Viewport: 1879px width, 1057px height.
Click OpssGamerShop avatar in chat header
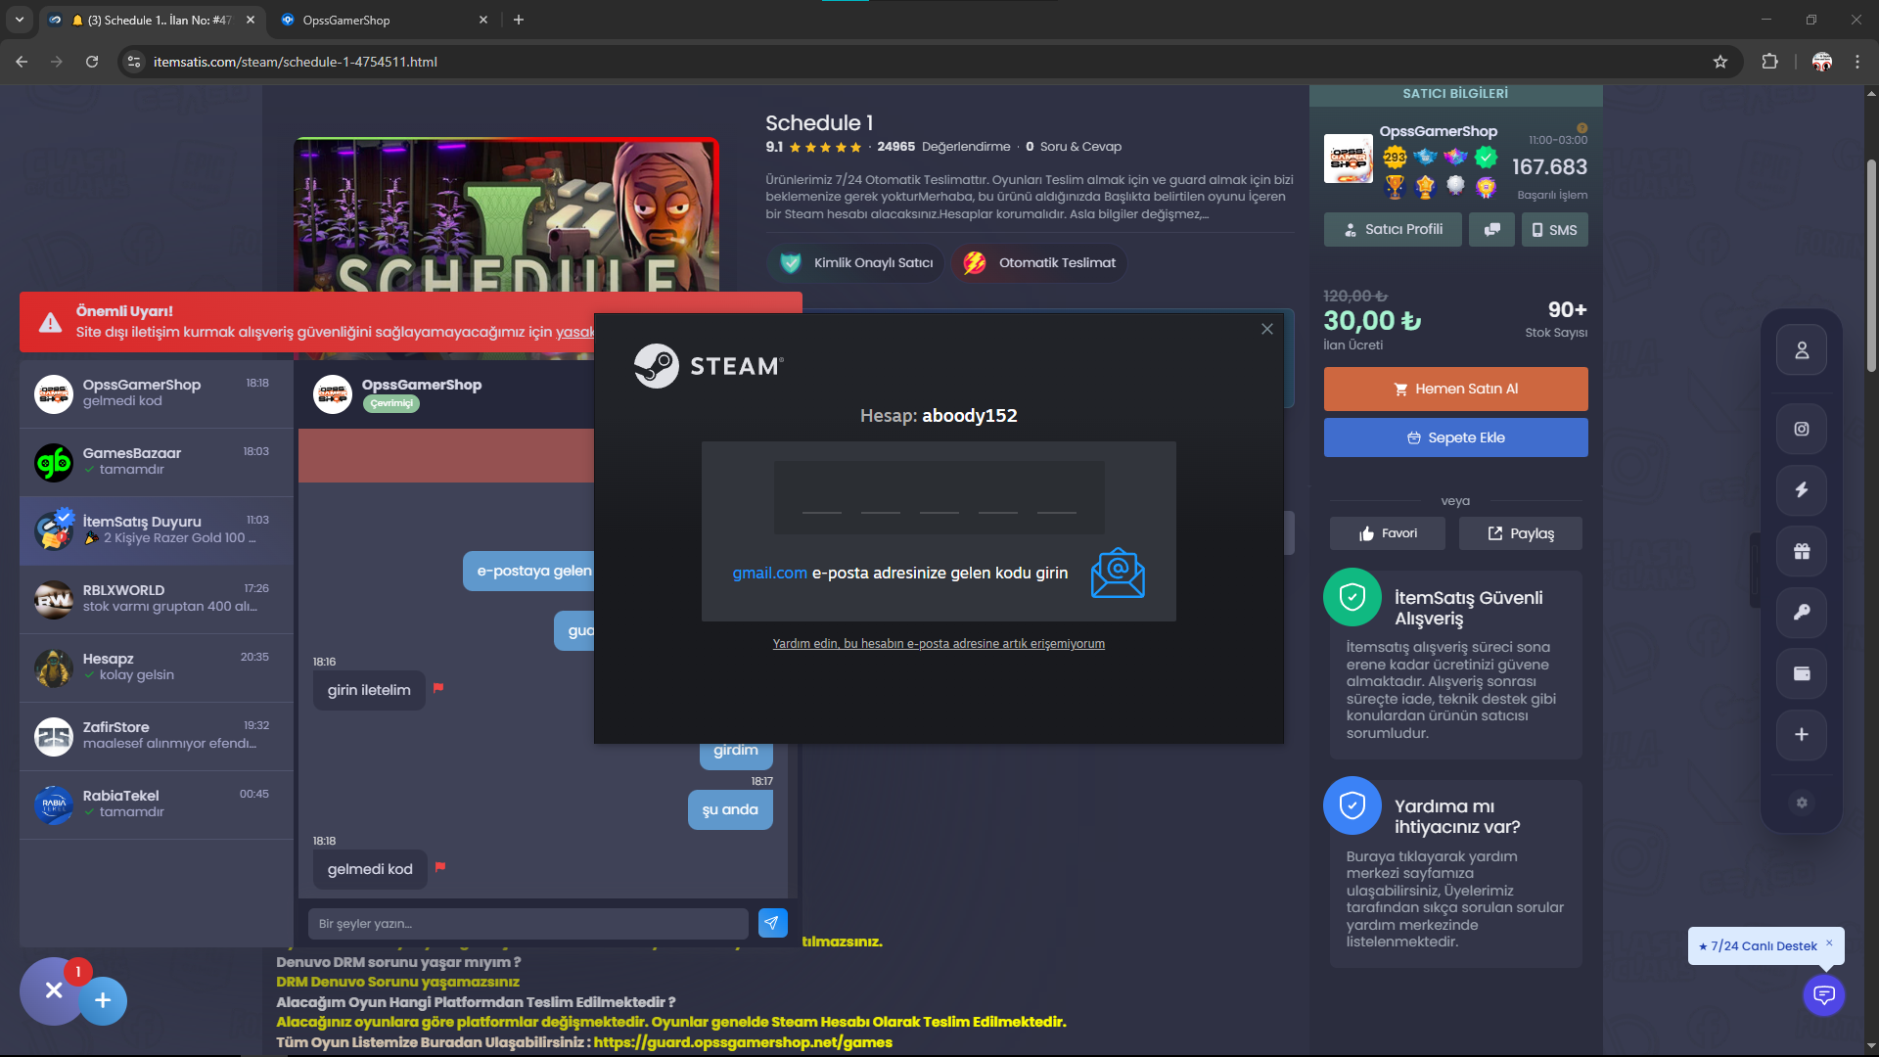(333, 394)
